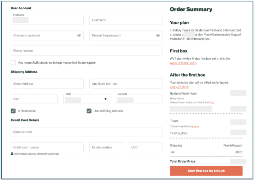
Task: Click the lock icon by Stripe note
Action: [x=12, y=154]
